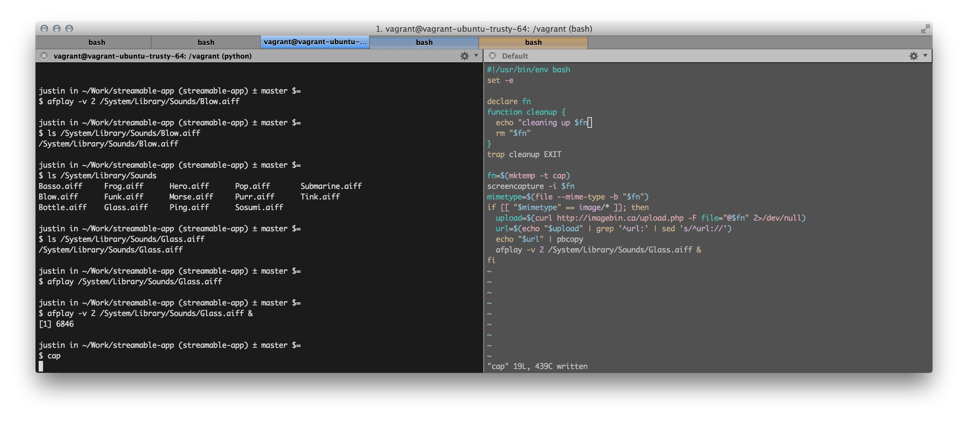Click the '$ cap' command line
This screenshot has height=422, width=968.
click(50, 356)
